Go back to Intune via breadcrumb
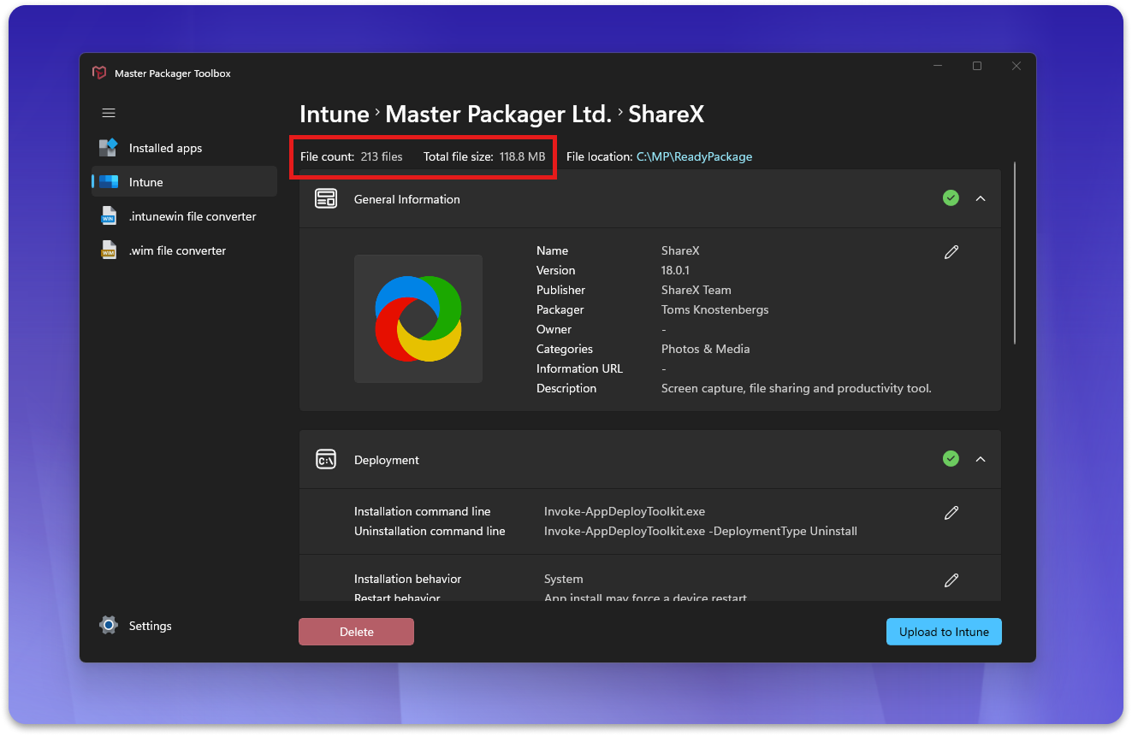 tap(334, 115)
